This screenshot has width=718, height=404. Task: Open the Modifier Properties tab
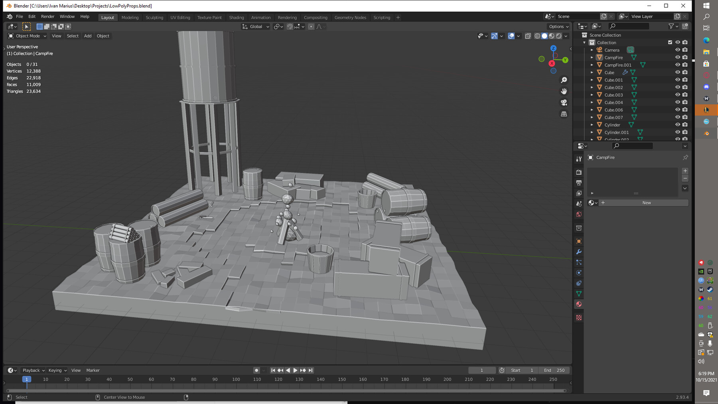[579, 252]
